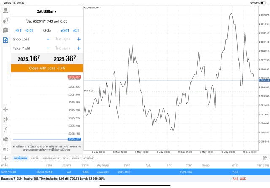Viewport: 270px width, 188px height.
Task: Activate the crosshair tool icon
Action: pos(5,109)
